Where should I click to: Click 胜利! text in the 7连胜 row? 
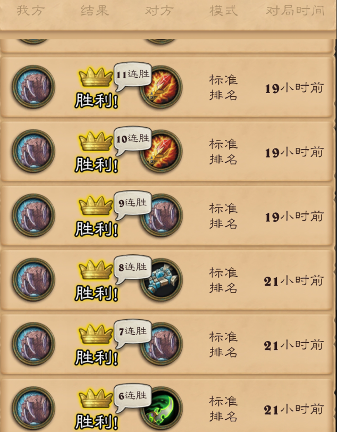96,358
